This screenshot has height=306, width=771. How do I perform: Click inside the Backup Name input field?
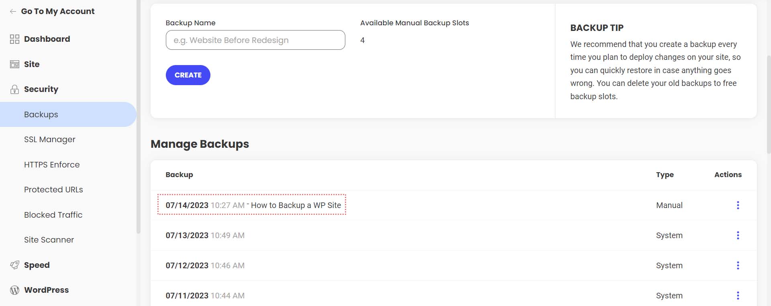pyautogui.click(x=255, y=40)
